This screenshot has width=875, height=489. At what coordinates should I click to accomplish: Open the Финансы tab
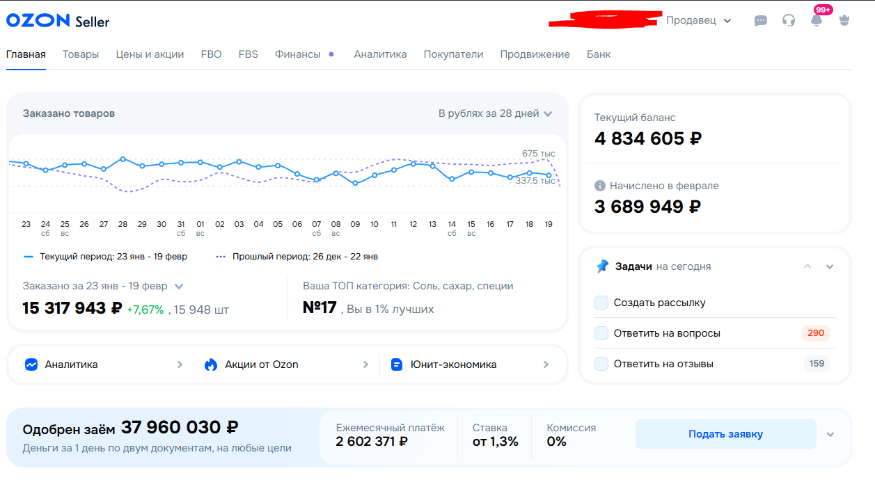(x=298, y=54)
